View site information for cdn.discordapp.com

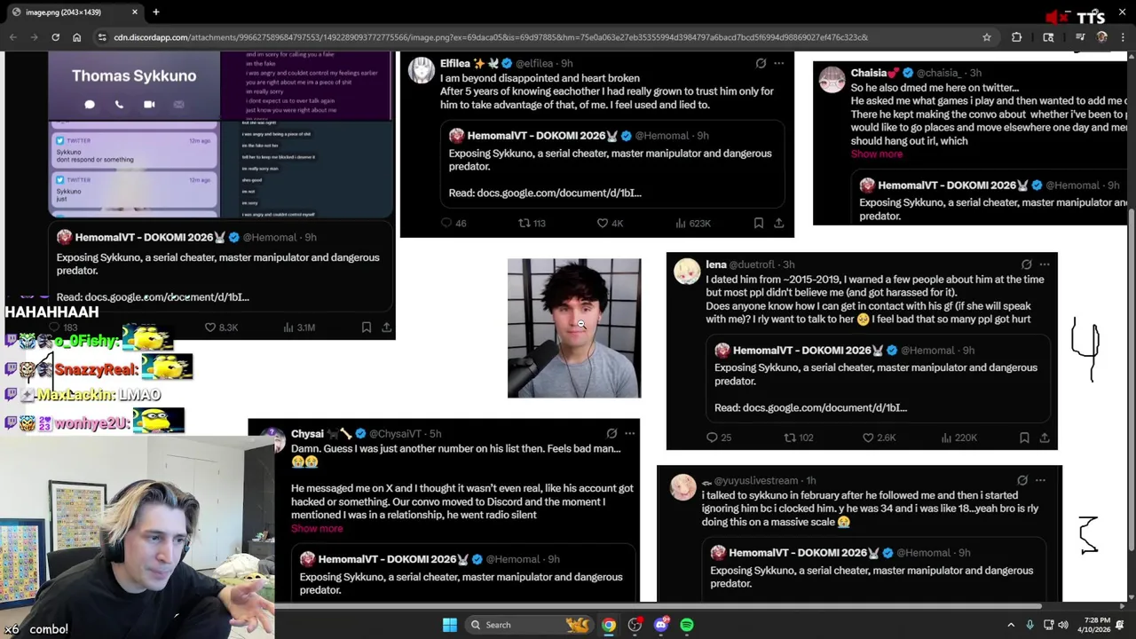coord(103,37)
